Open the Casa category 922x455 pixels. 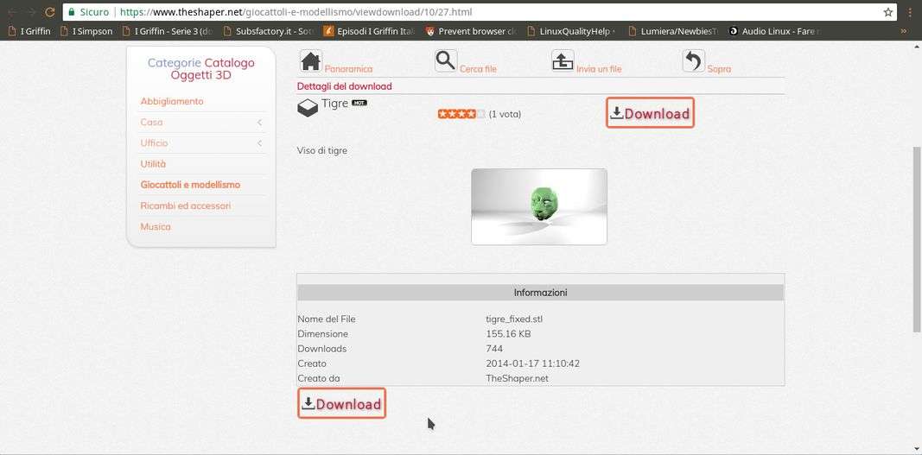click(151, 123)
